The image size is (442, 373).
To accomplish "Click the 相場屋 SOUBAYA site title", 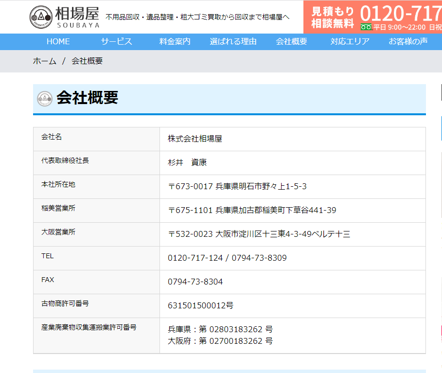I will tap(77, 17).
